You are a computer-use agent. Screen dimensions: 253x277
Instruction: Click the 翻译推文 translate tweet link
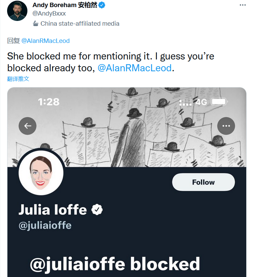click(x=18, y=79)
